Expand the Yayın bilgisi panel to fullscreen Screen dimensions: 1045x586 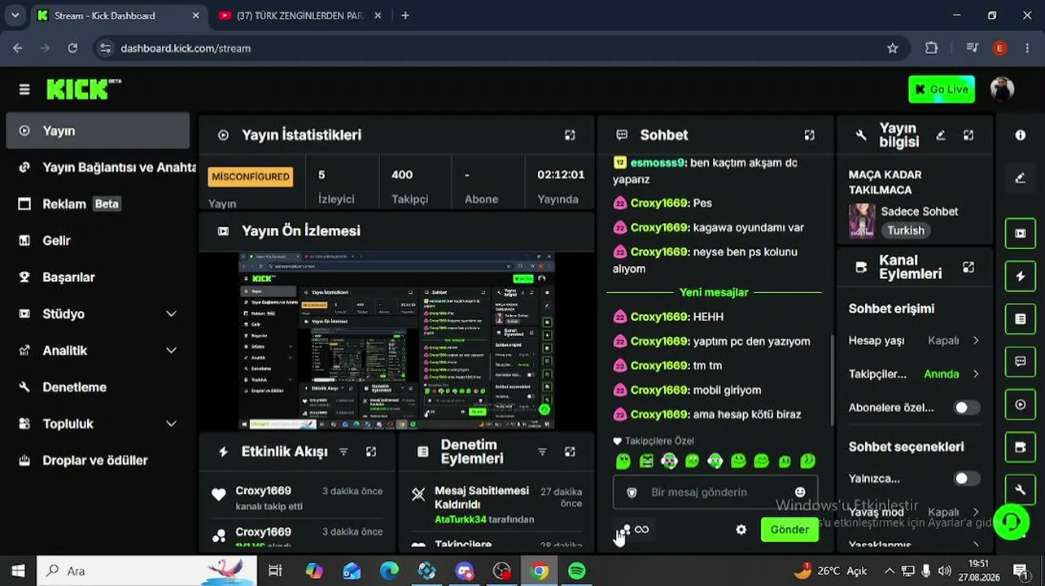968,135
